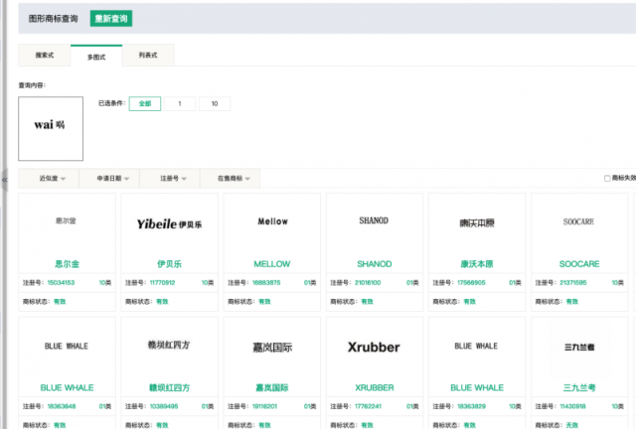Image resolution: width=636 pixels, height=429 pixels.
Task: Click the Yibeile 伊贝乐 logo image
Action: pyautogui.click(x=169, y=223)
